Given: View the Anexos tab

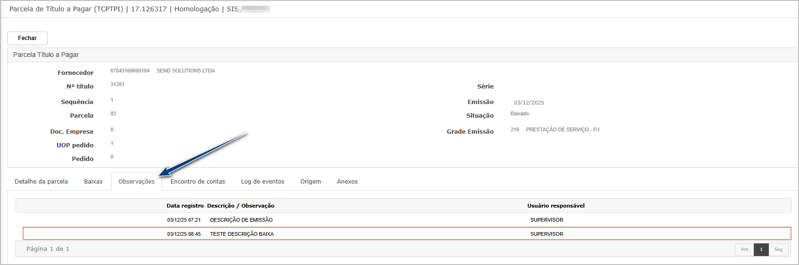Looking at the screenshot, I should 347,182.
